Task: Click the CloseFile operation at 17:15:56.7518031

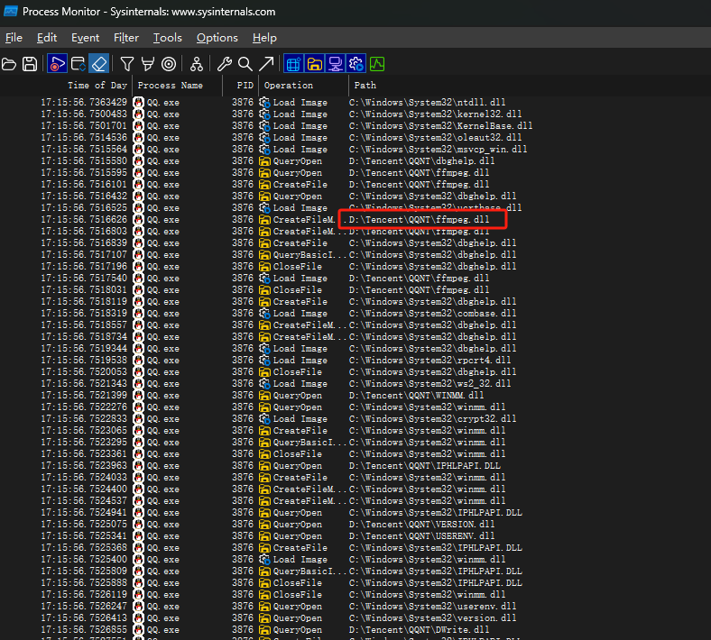Action: click(298, 290)
